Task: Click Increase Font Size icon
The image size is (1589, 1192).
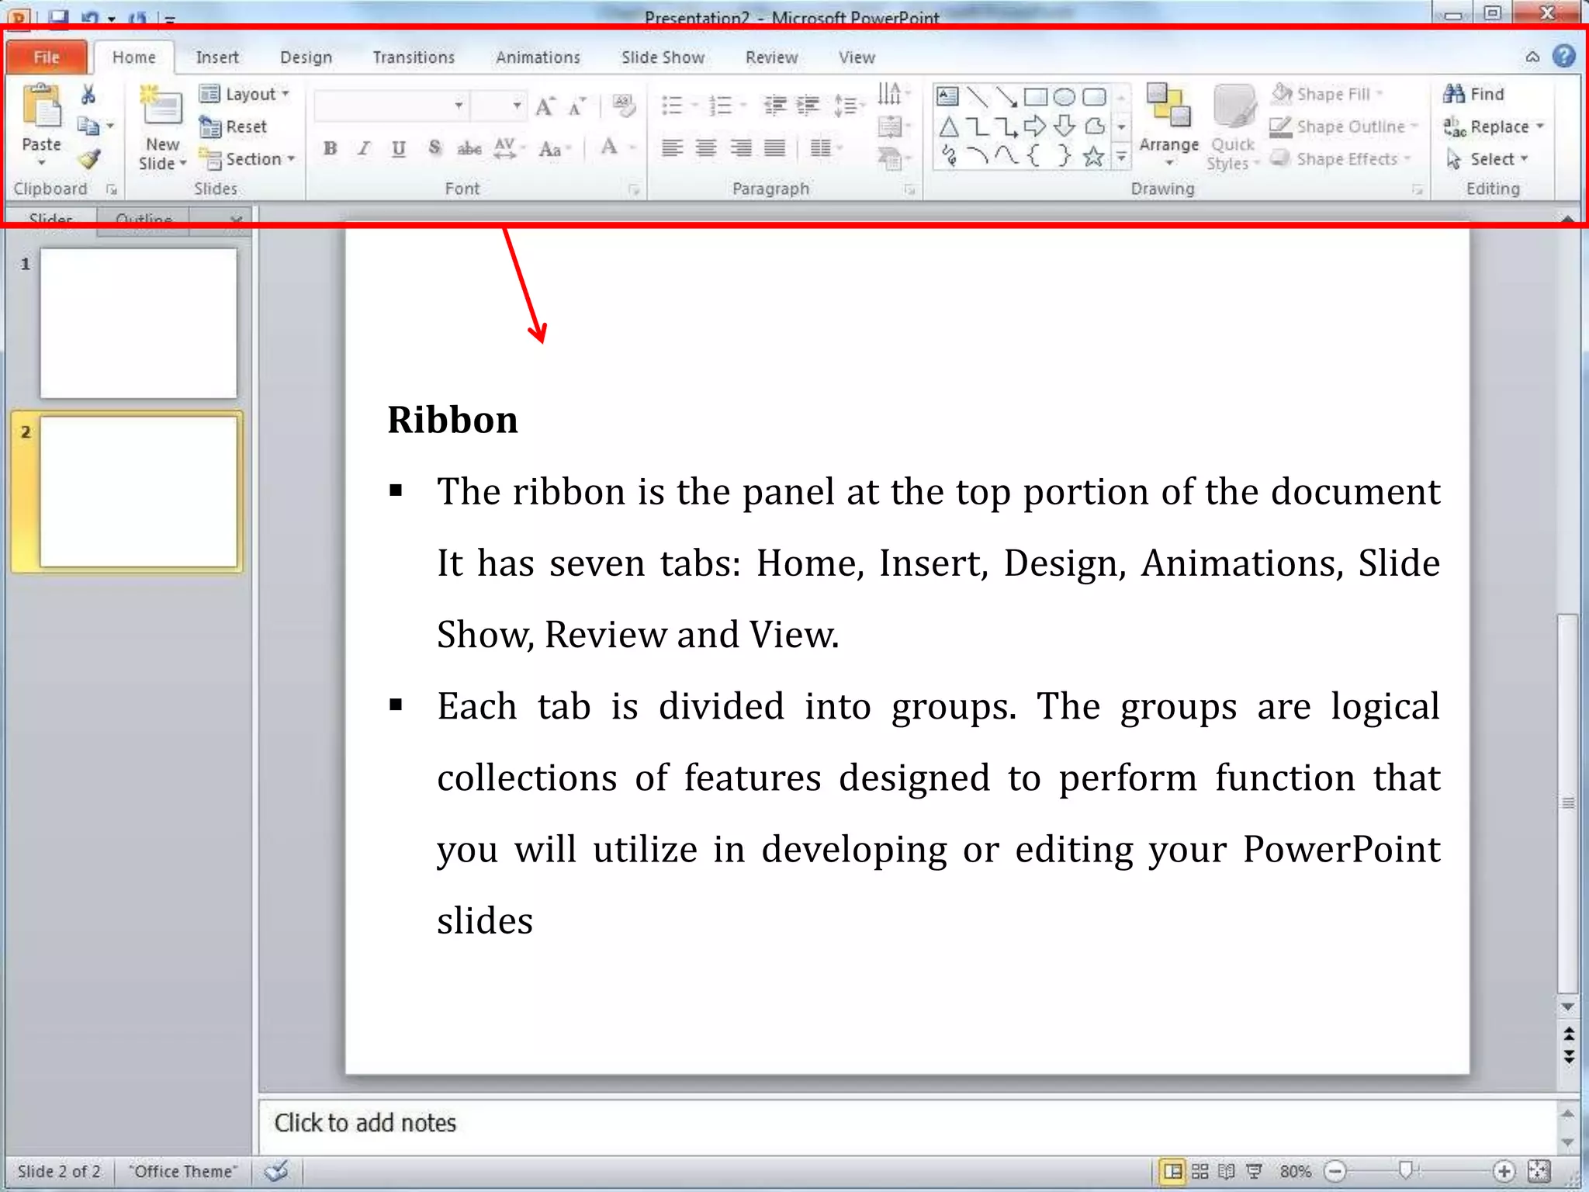Action: [x=545, y=106]
